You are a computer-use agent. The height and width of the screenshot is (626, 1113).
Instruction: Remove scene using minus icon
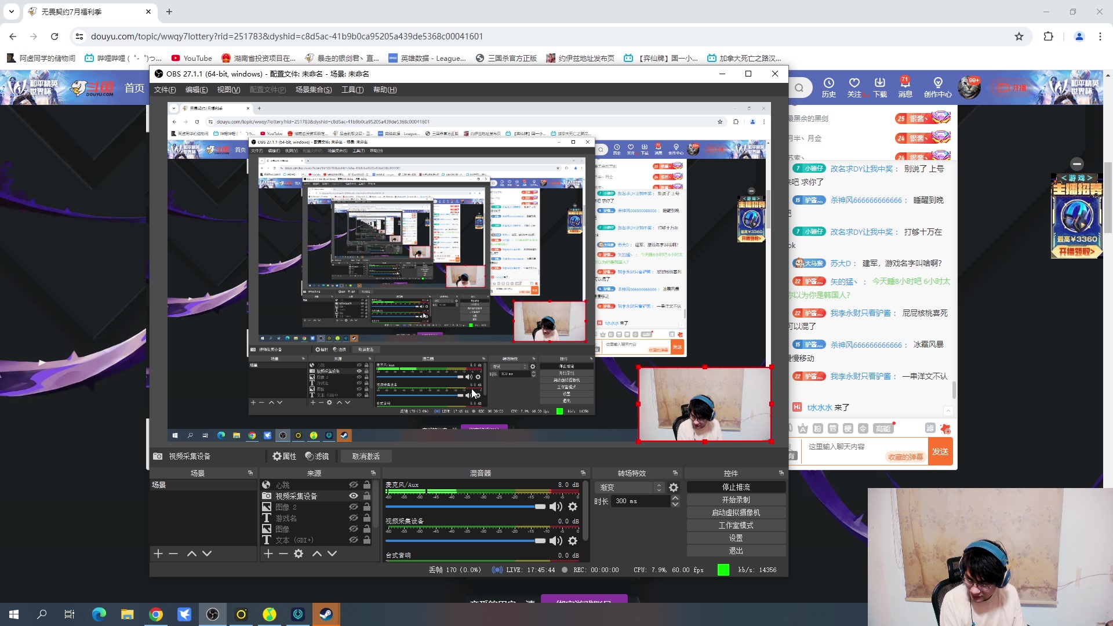point(173,554)
